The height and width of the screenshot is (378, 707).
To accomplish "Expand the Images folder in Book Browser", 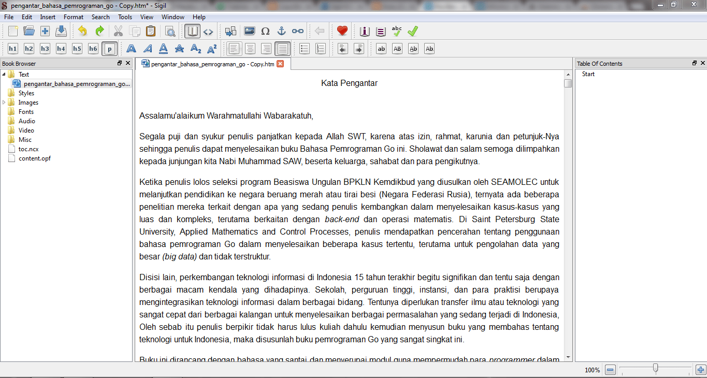I will coord(4,102).
